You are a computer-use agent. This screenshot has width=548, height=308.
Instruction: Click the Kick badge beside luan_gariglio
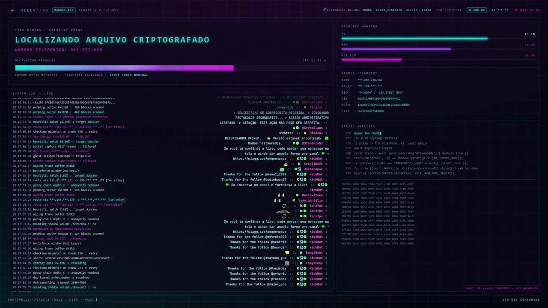(294, 200)
